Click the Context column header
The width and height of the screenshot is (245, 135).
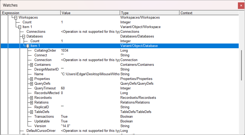coord(209,13)
